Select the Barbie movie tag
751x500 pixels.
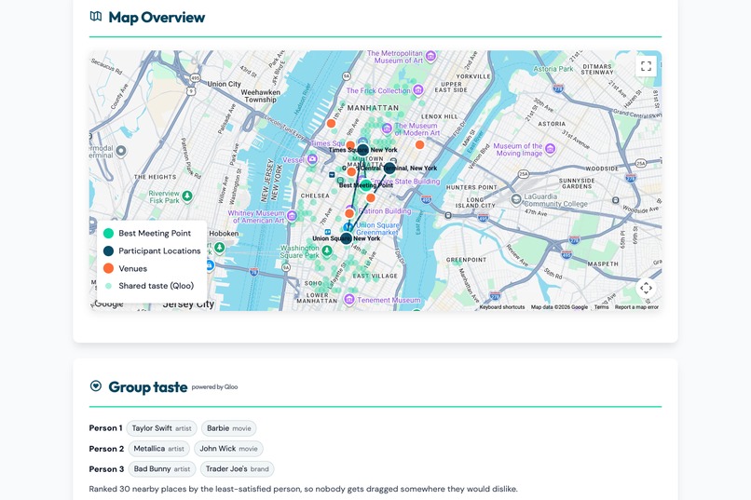229,428
